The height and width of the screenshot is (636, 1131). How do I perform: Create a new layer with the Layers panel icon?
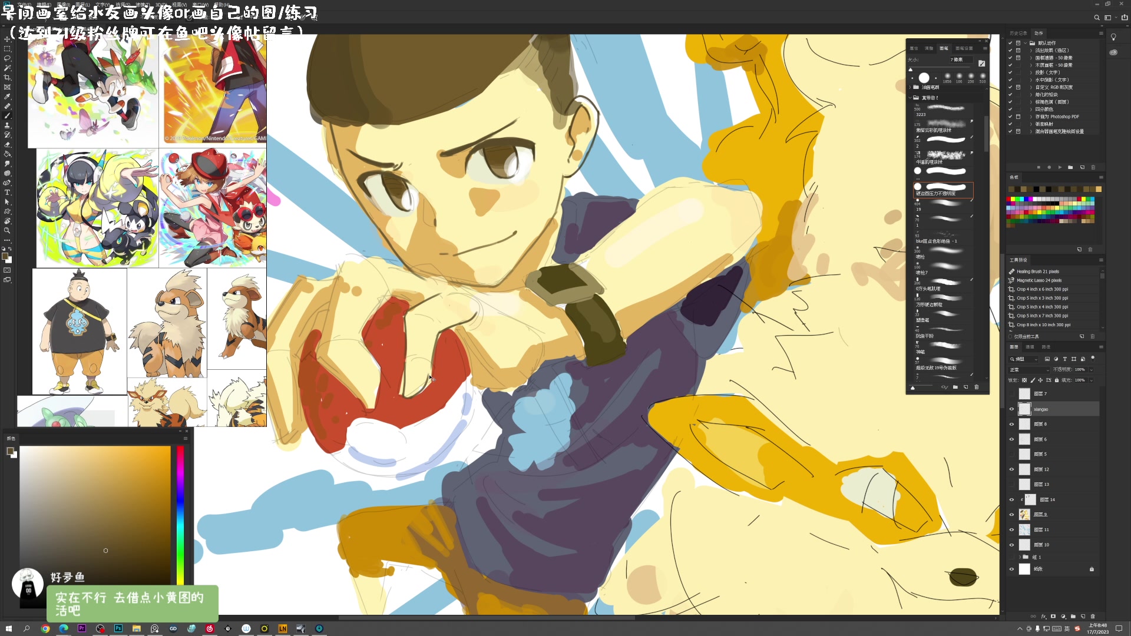point(1083,617)
